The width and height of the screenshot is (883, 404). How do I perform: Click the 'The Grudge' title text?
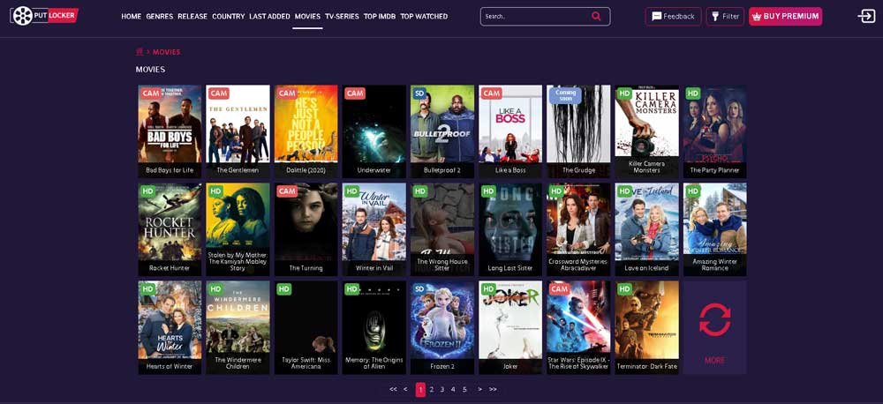(x=578, y=170)
